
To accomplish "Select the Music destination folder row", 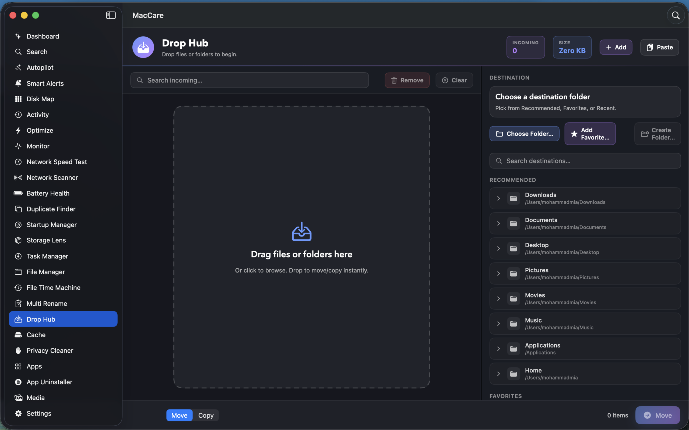I will tap(585, 324).
